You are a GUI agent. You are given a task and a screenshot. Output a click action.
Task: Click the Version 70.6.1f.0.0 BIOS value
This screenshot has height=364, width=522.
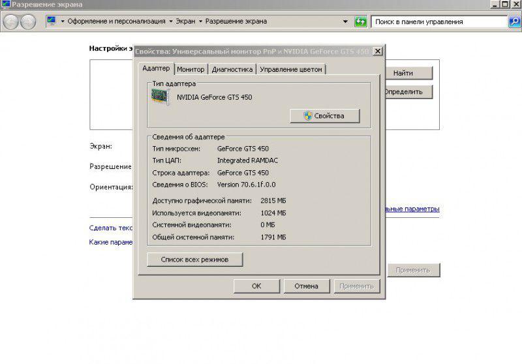[x=247, y=185]
